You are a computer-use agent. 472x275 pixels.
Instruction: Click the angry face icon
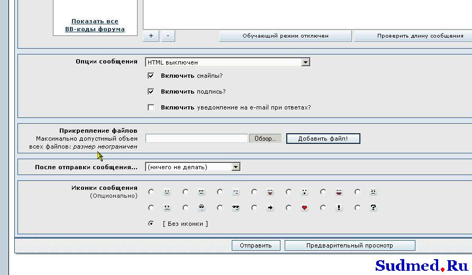pyautogui.click(x=373, y=192)
